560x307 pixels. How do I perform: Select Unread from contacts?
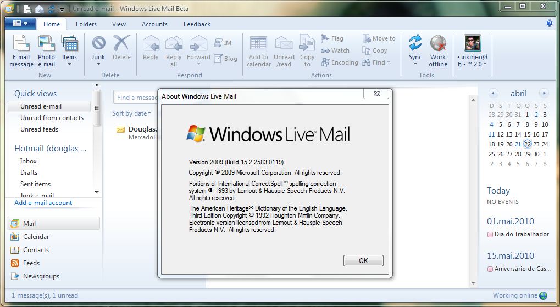[52, 117]
